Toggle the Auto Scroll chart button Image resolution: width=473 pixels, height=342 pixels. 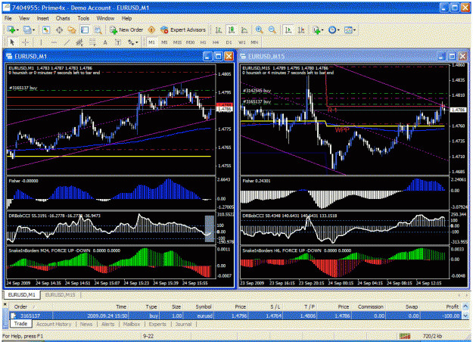[x=288, y=30]
